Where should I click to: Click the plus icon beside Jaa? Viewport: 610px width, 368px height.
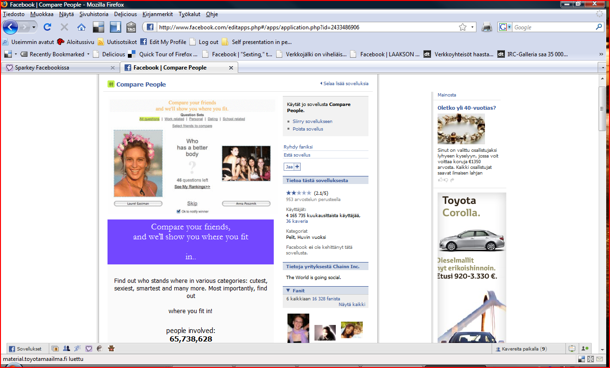tap(297, 166)
